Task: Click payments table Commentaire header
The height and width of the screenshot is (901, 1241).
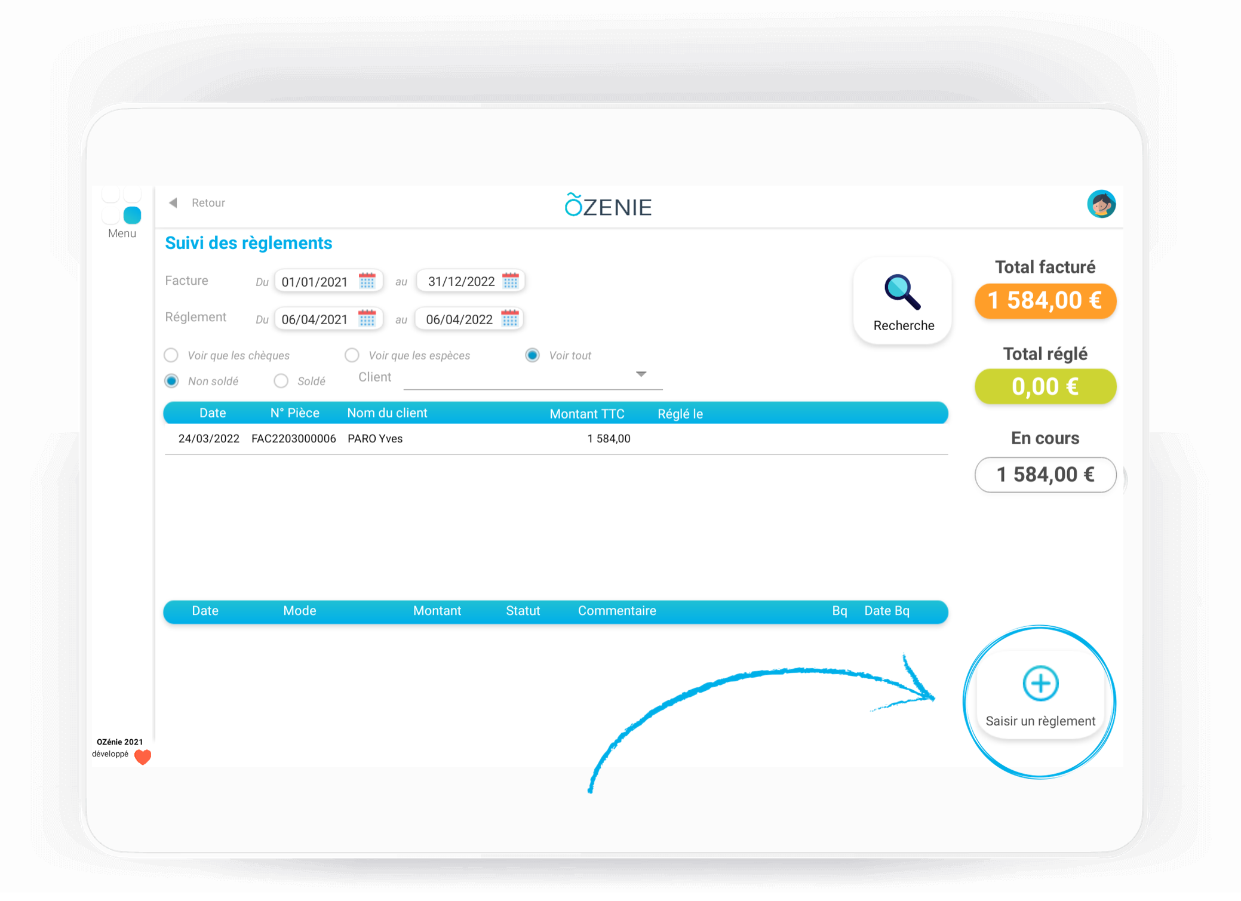Action: point(617,611)
